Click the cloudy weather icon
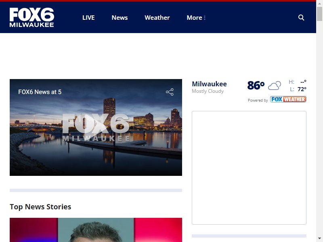The image size is (323, 242). [x=275, y=86]
